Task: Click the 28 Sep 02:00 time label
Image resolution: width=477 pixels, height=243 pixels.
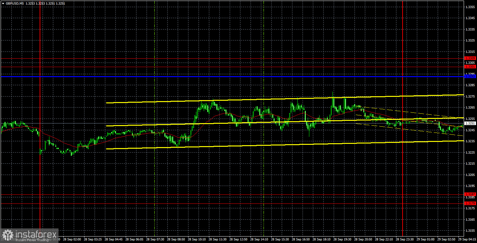Action: [71, 239]
